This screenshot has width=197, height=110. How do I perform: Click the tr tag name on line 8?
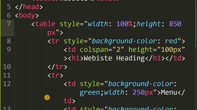(x=55, y=41)
